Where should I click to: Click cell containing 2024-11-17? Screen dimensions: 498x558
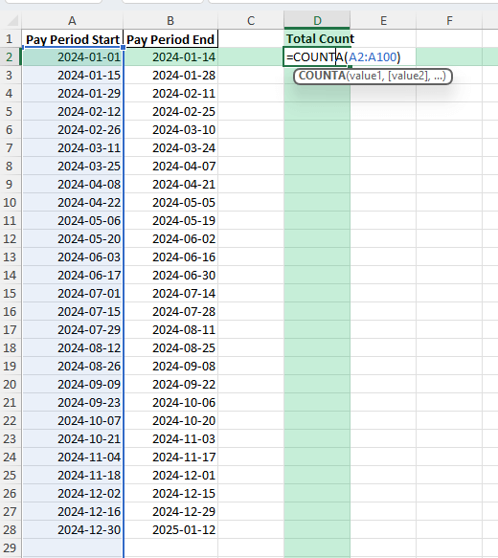coord(170,457)
